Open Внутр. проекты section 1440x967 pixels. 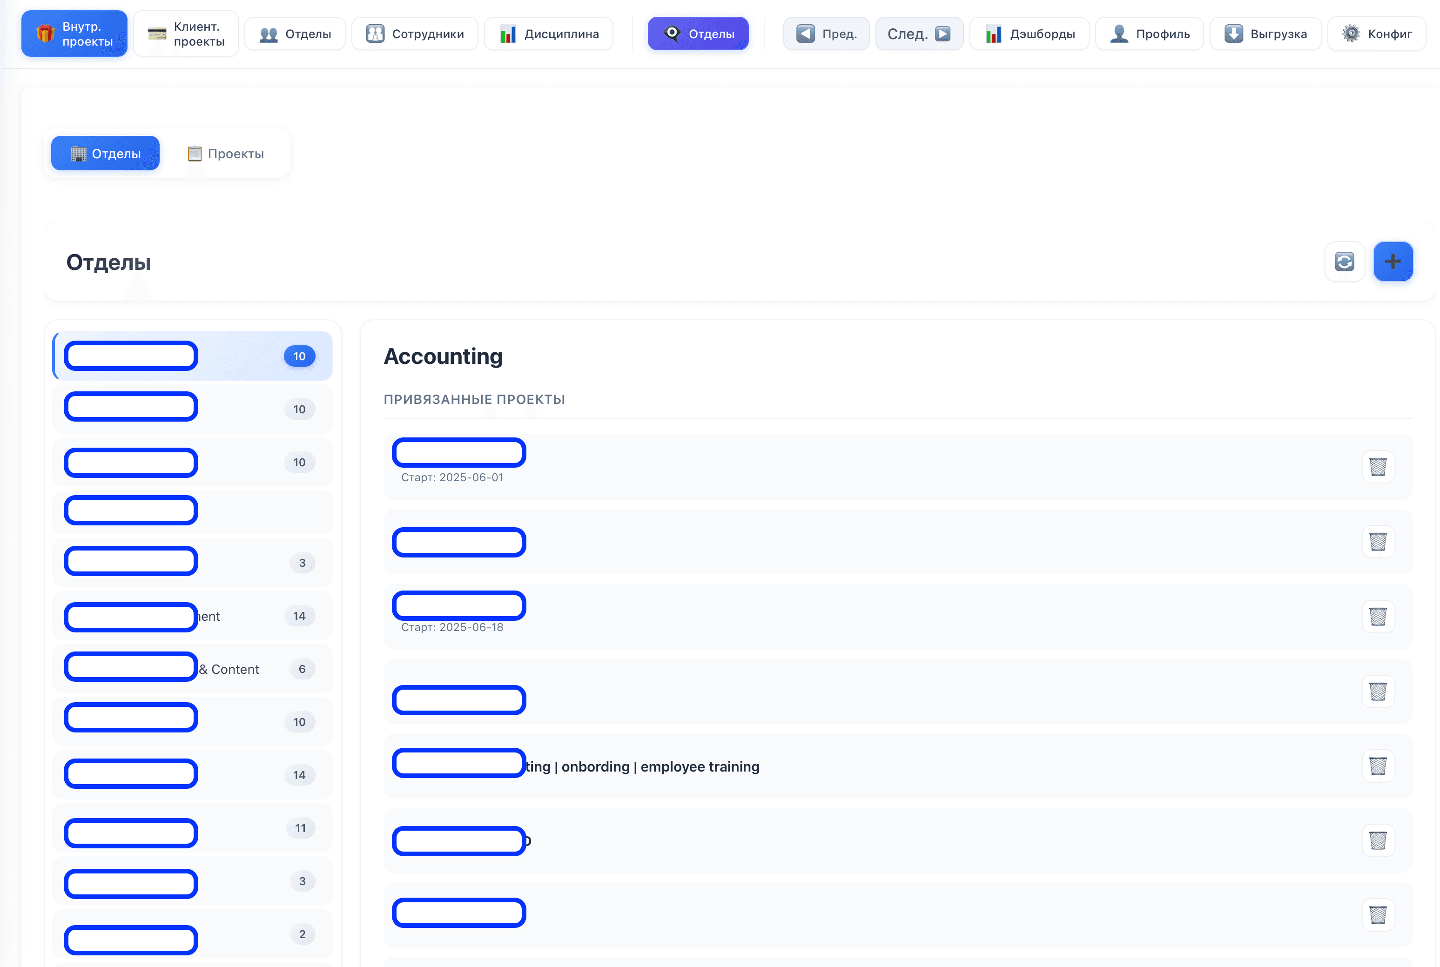pos(74,34)
